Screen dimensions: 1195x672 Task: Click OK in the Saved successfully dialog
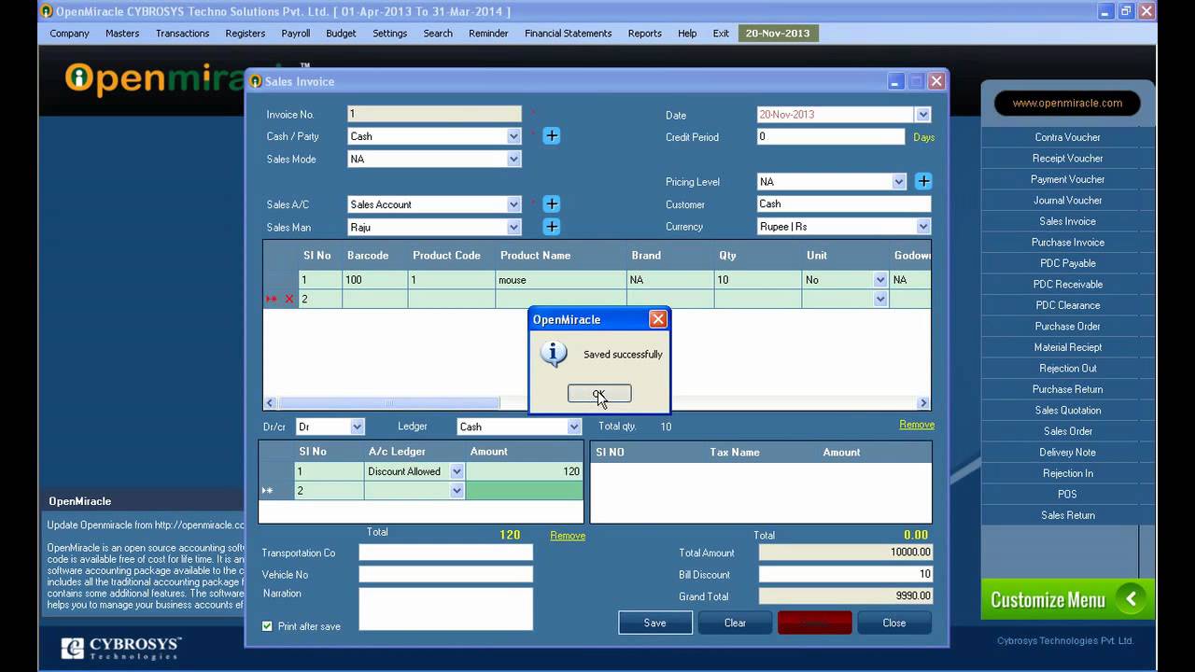pyautogui.click(x=599, y=394)
